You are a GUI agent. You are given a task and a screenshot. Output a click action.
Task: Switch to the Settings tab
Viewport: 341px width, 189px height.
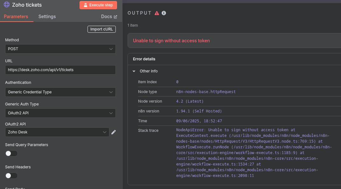coord(47,17)
